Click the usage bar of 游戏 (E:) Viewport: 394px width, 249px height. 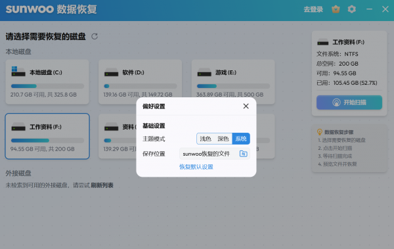(233, 86)
